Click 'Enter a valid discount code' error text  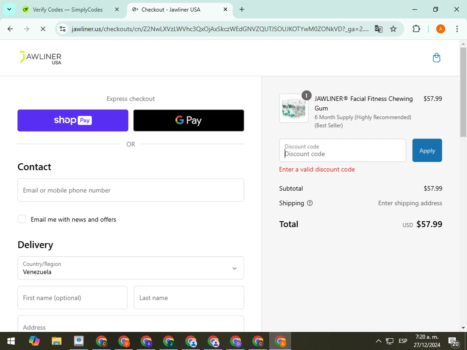coord(317,170)
